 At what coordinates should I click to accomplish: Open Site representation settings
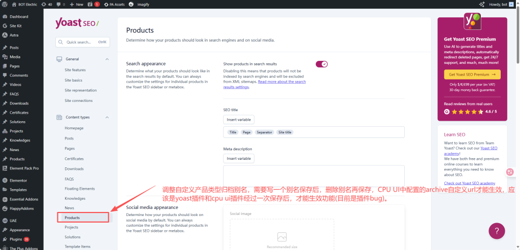[81, 90]
